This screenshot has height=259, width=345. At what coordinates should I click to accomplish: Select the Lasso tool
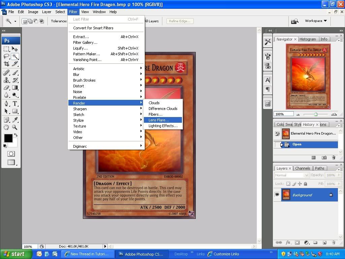(x=6, y=56)
